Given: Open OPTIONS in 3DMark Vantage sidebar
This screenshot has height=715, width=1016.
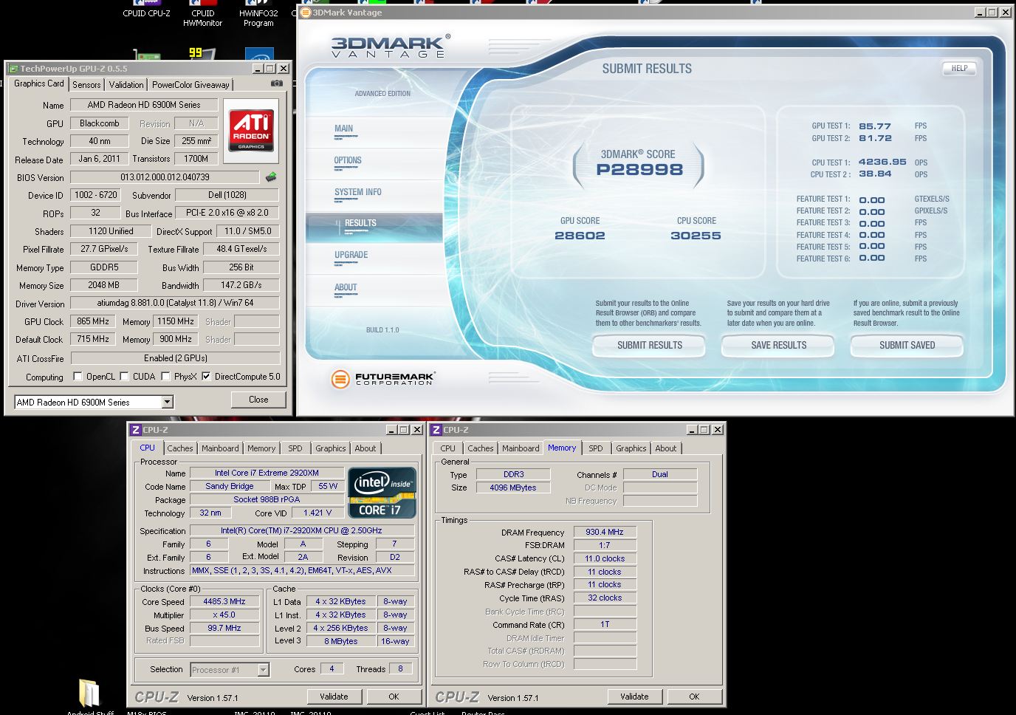Looking at the screenshot, I should (x=348, y=160).
